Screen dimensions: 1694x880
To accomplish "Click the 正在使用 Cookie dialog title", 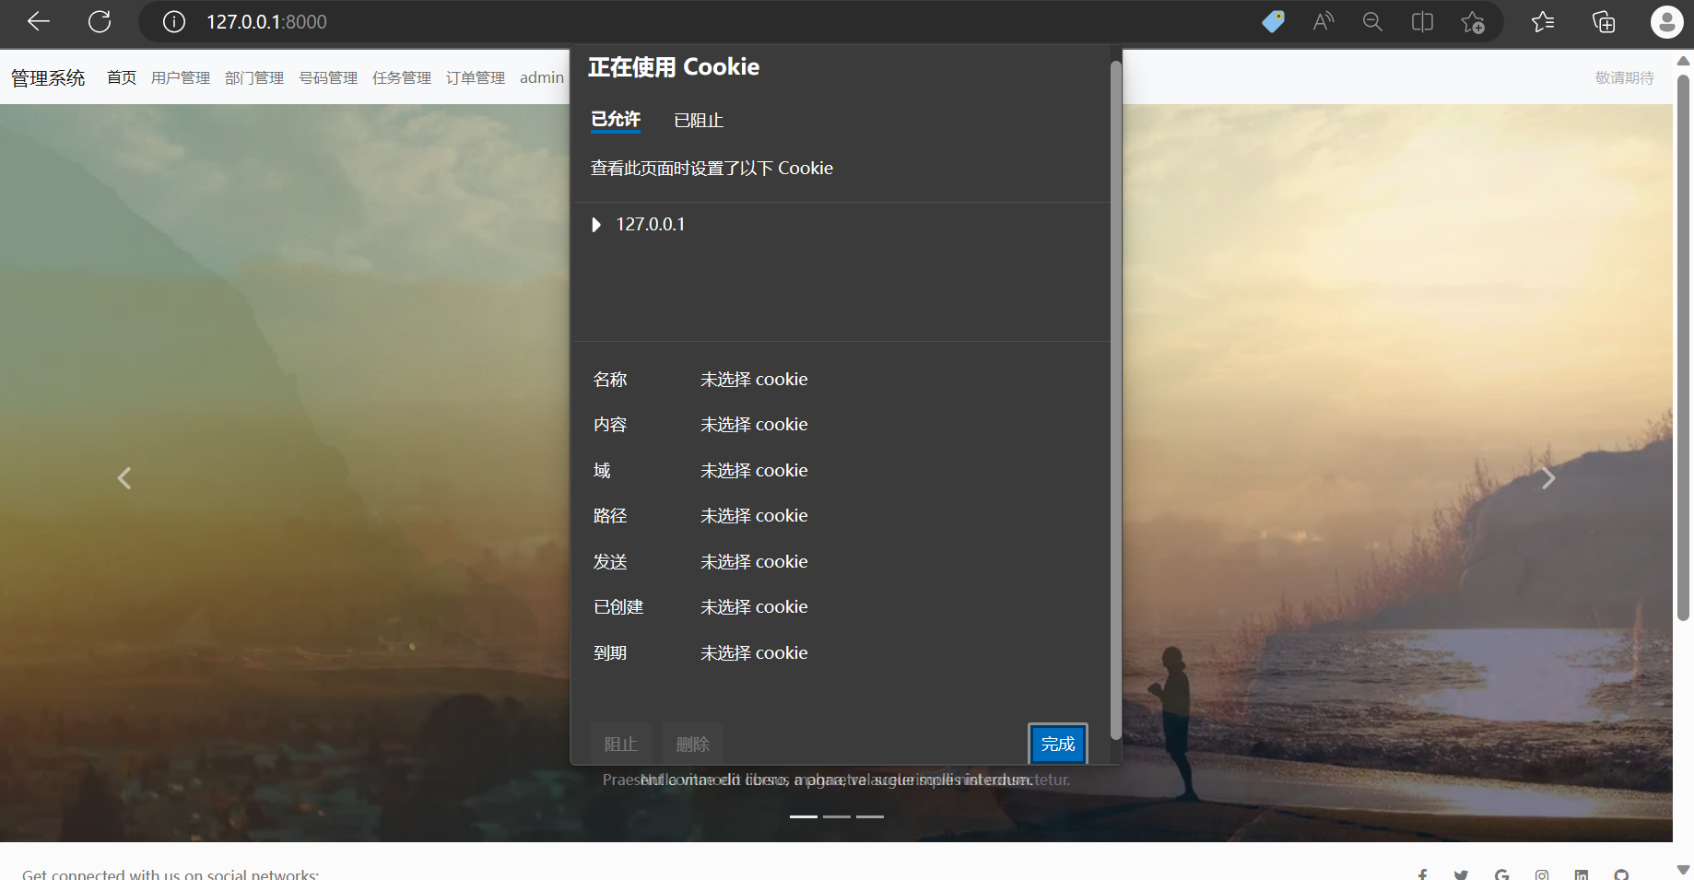I will click(674, 67).
